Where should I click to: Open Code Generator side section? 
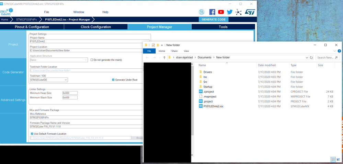[13, 72]
